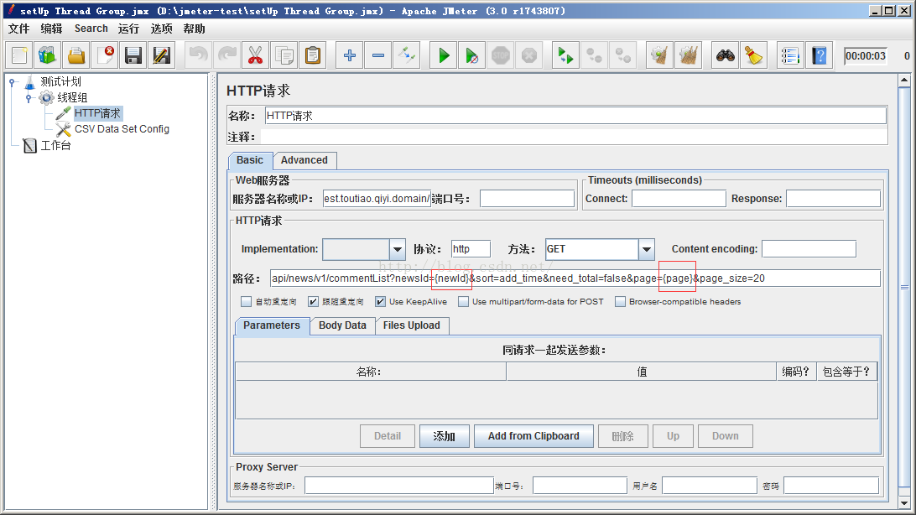This screenshot has height=515, width=916.
Task: Reset search with sweep brush icon
Action: pos(753,56)
